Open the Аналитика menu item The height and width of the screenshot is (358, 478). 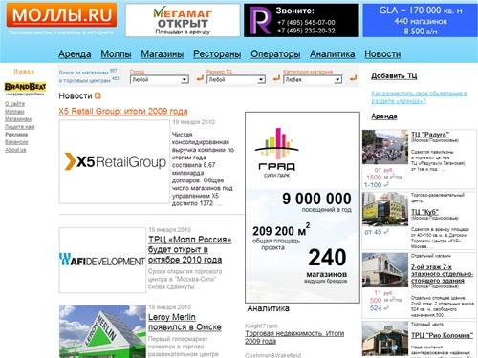pyautogui.click(x=333, y=54)
